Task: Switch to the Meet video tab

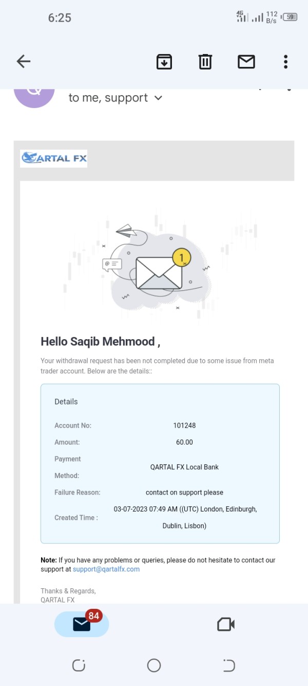Action: [x=226, y=624]
